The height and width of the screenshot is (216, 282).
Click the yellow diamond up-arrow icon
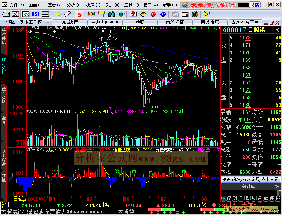click(143, 14)
